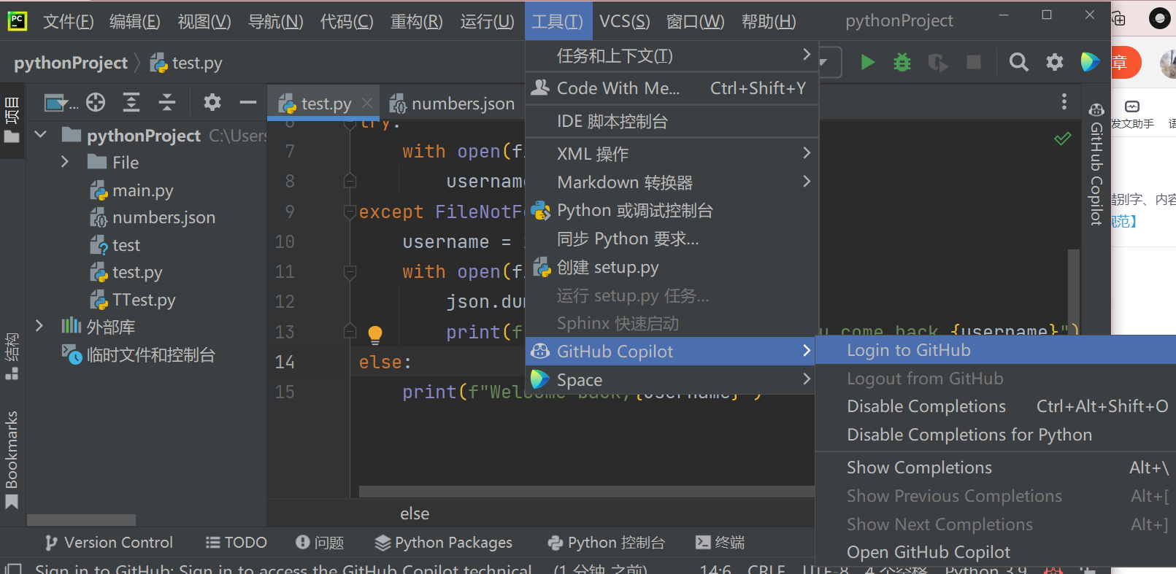Click the PyCharm application logo
Screen dimensions: 1176x574
pyautogui.click(x=17, y=20)
